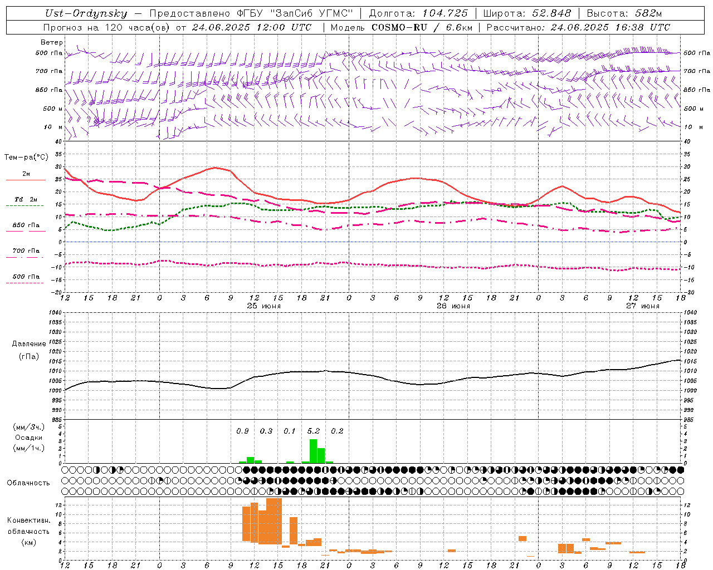Click the (мм/1ч.) hourly precipitation unit label
The width and height of the screenshot is (713, 570).
coord(28,448)
